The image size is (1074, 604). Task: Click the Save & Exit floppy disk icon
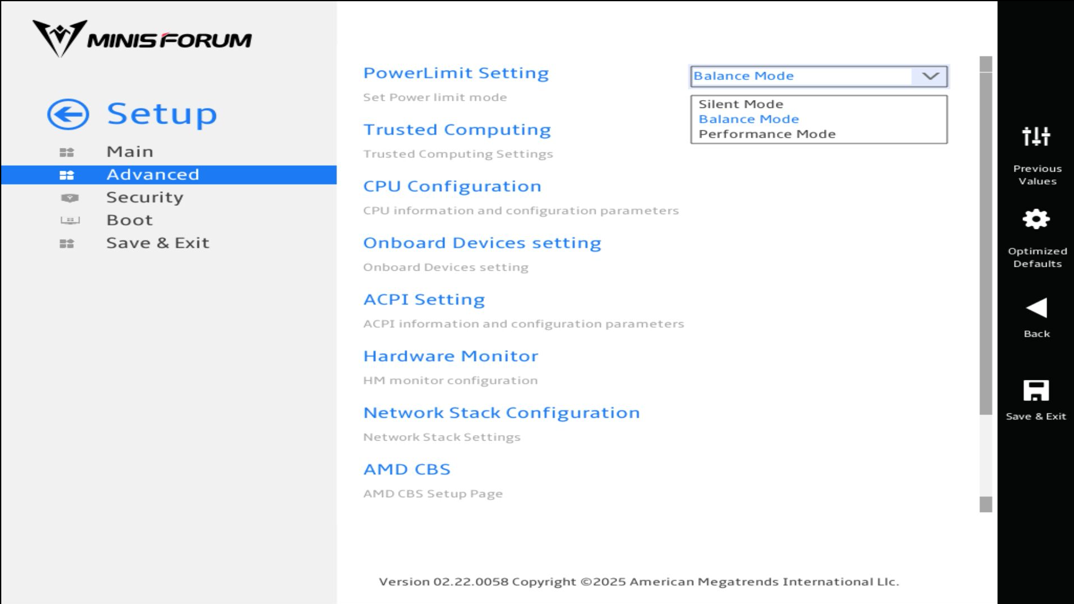coord(1036,390)
